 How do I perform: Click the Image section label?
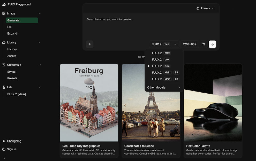[x=11, y=13]
